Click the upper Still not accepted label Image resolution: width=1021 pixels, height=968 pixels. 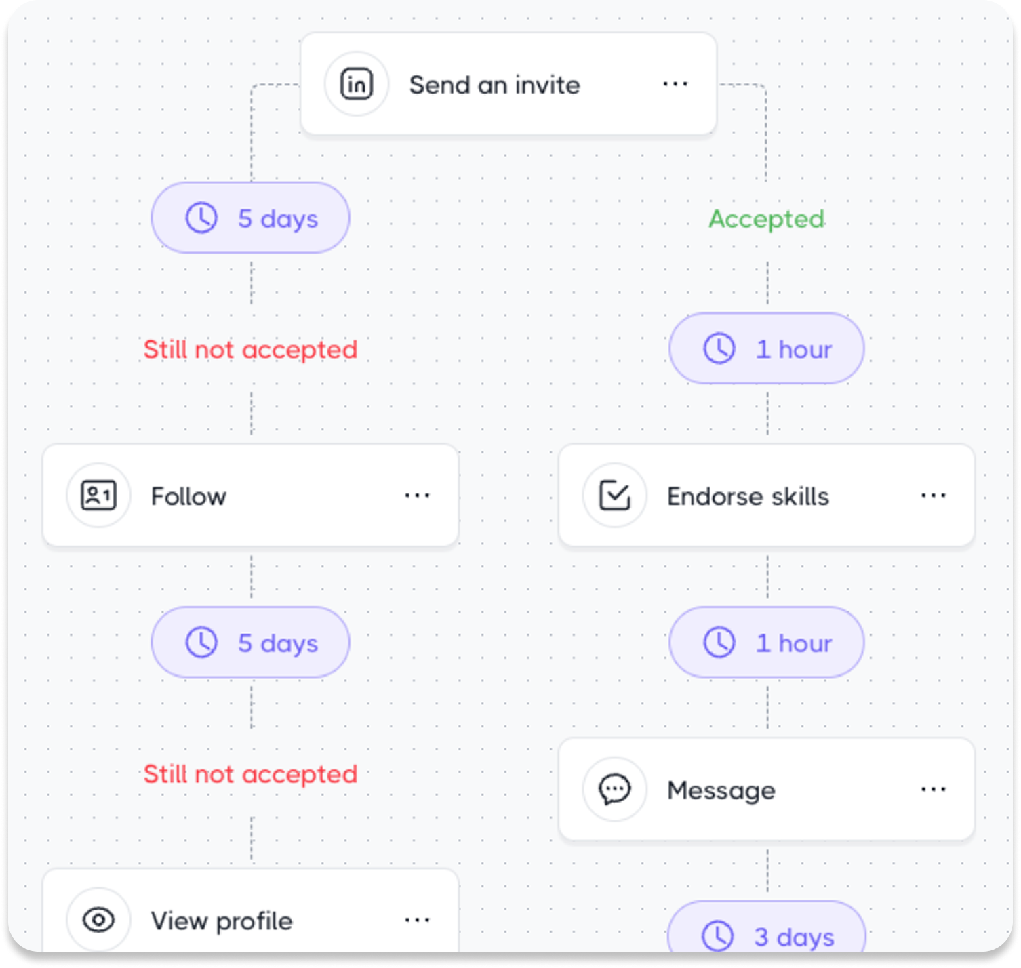click(249, 349)
